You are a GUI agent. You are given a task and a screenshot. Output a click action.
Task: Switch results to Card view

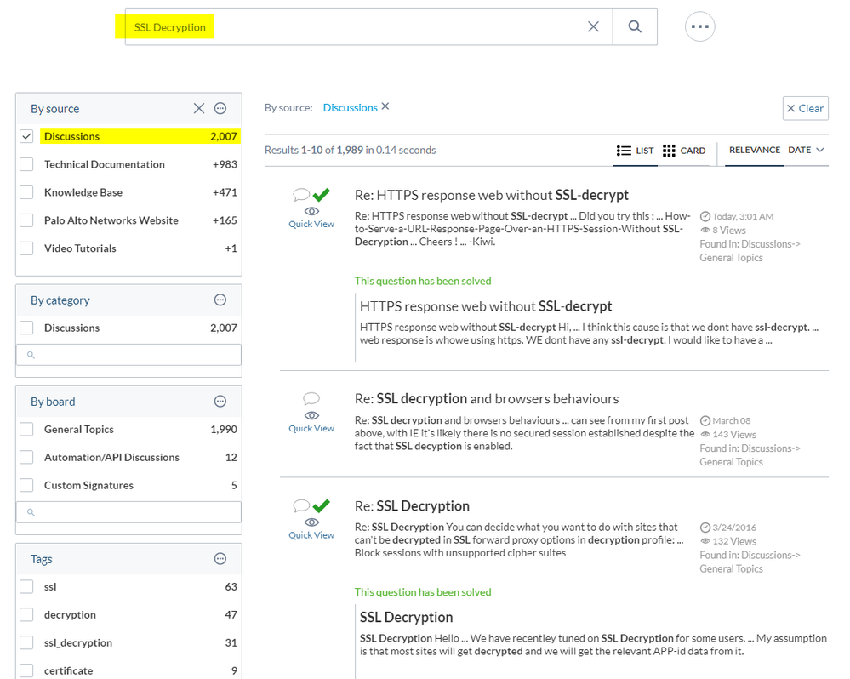683,151
